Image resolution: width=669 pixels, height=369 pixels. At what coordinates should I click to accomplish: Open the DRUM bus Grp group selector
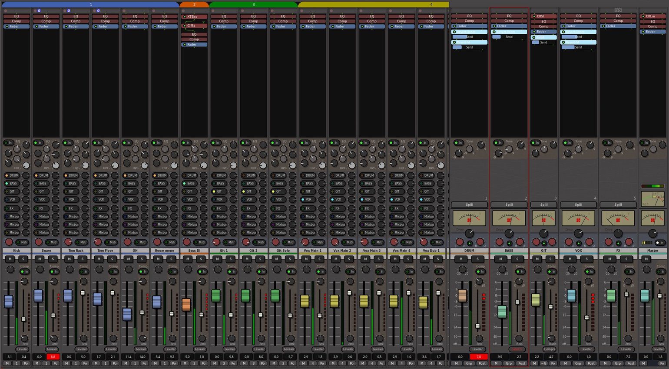pos(469,363)
